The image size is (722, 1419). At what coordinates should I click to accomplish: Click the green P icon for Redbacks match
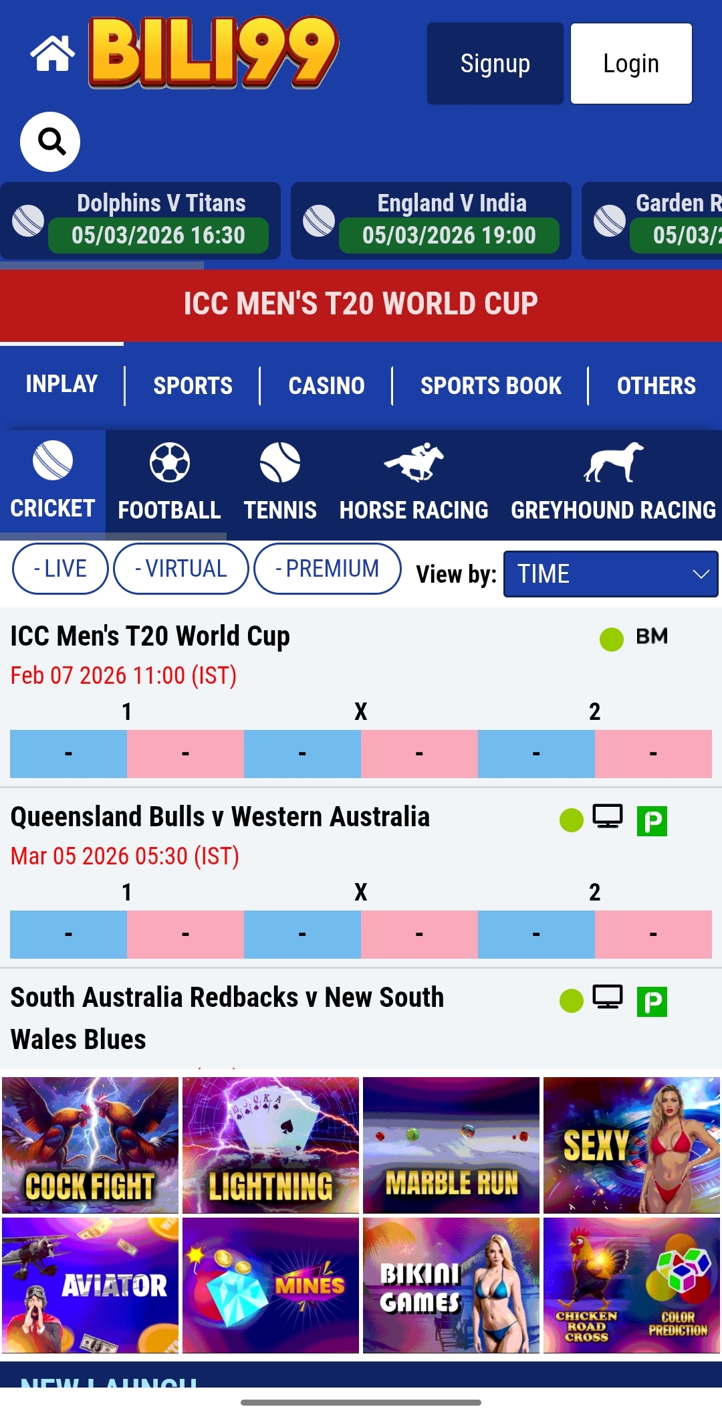pyautogui.click(x=652, y=1002)
